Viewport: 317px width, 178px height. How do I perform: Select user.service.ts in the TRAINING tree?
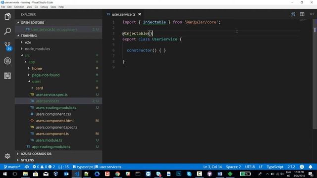coord(58,101)
